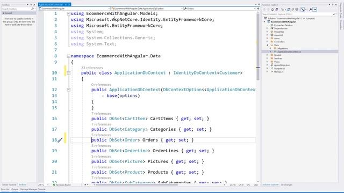Click 0 references CodeLens above the constructor
Image resolution: width=344 pixels, height=193 pixels.
(x=101, y=85)
